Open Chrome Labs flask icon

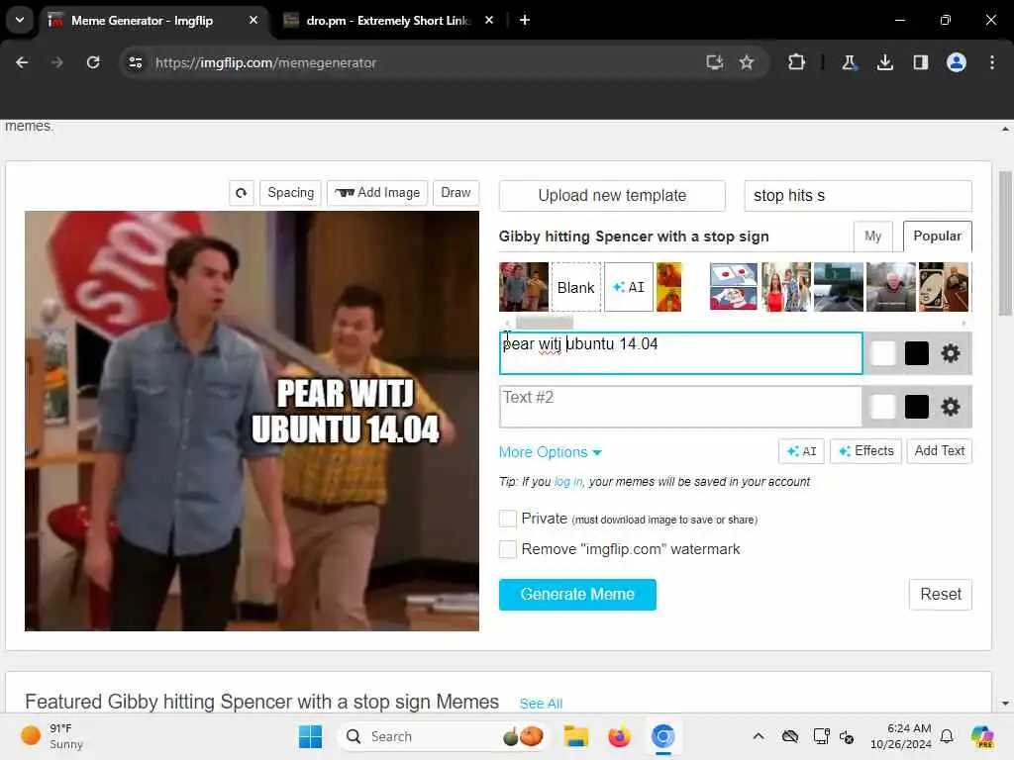[849, 62]
